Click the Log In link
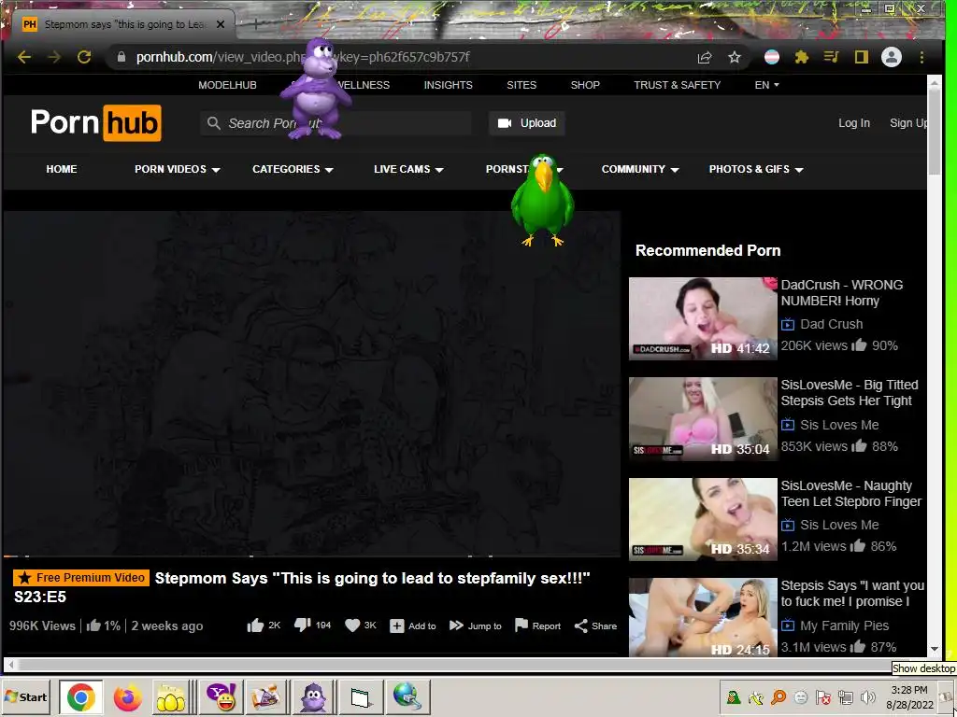Screen dimensions: 957x717 (x=854, y=123)
